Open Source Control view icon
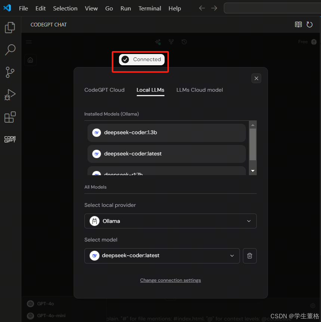Viewport: 321px width, 322px height. coord(10,72)
